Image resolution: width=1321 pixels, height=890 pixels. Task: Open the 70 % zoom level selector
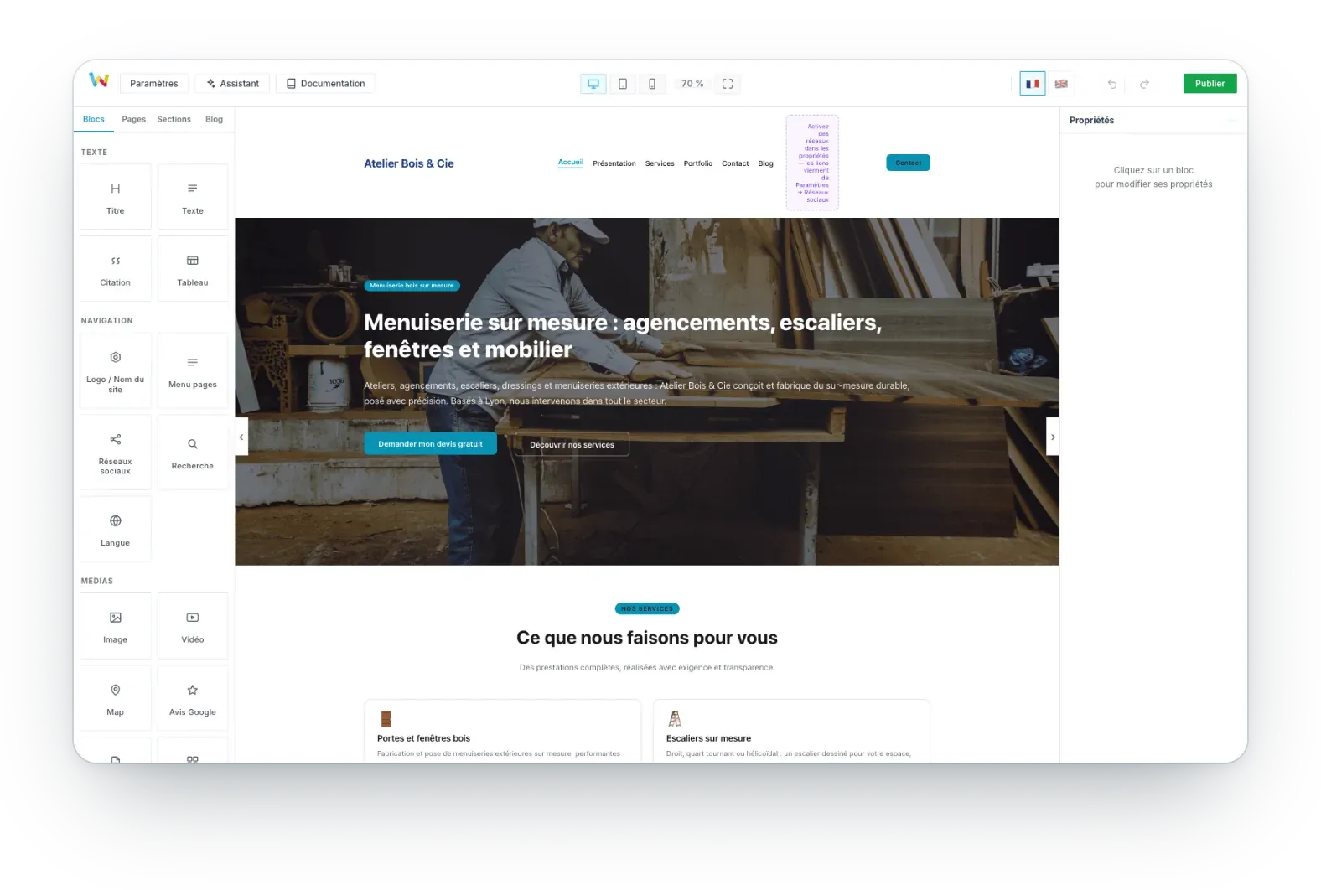[692, 84]
